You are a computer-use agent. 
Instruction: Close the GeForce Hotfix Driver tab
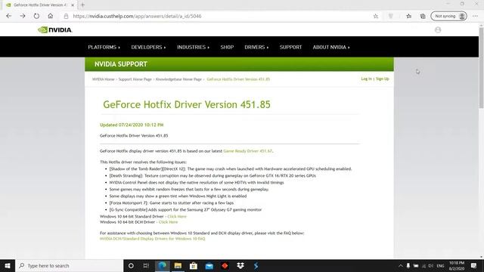[x=73, y=5]
